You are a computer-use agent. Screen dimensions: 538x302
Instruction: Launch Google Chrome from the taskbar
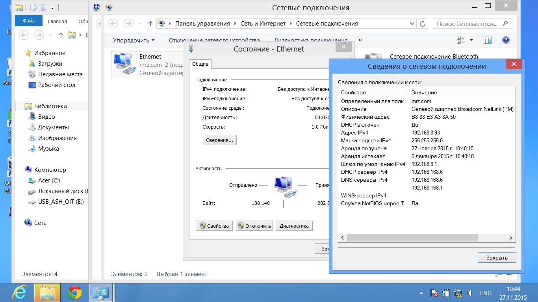click(x=74, y=293)
